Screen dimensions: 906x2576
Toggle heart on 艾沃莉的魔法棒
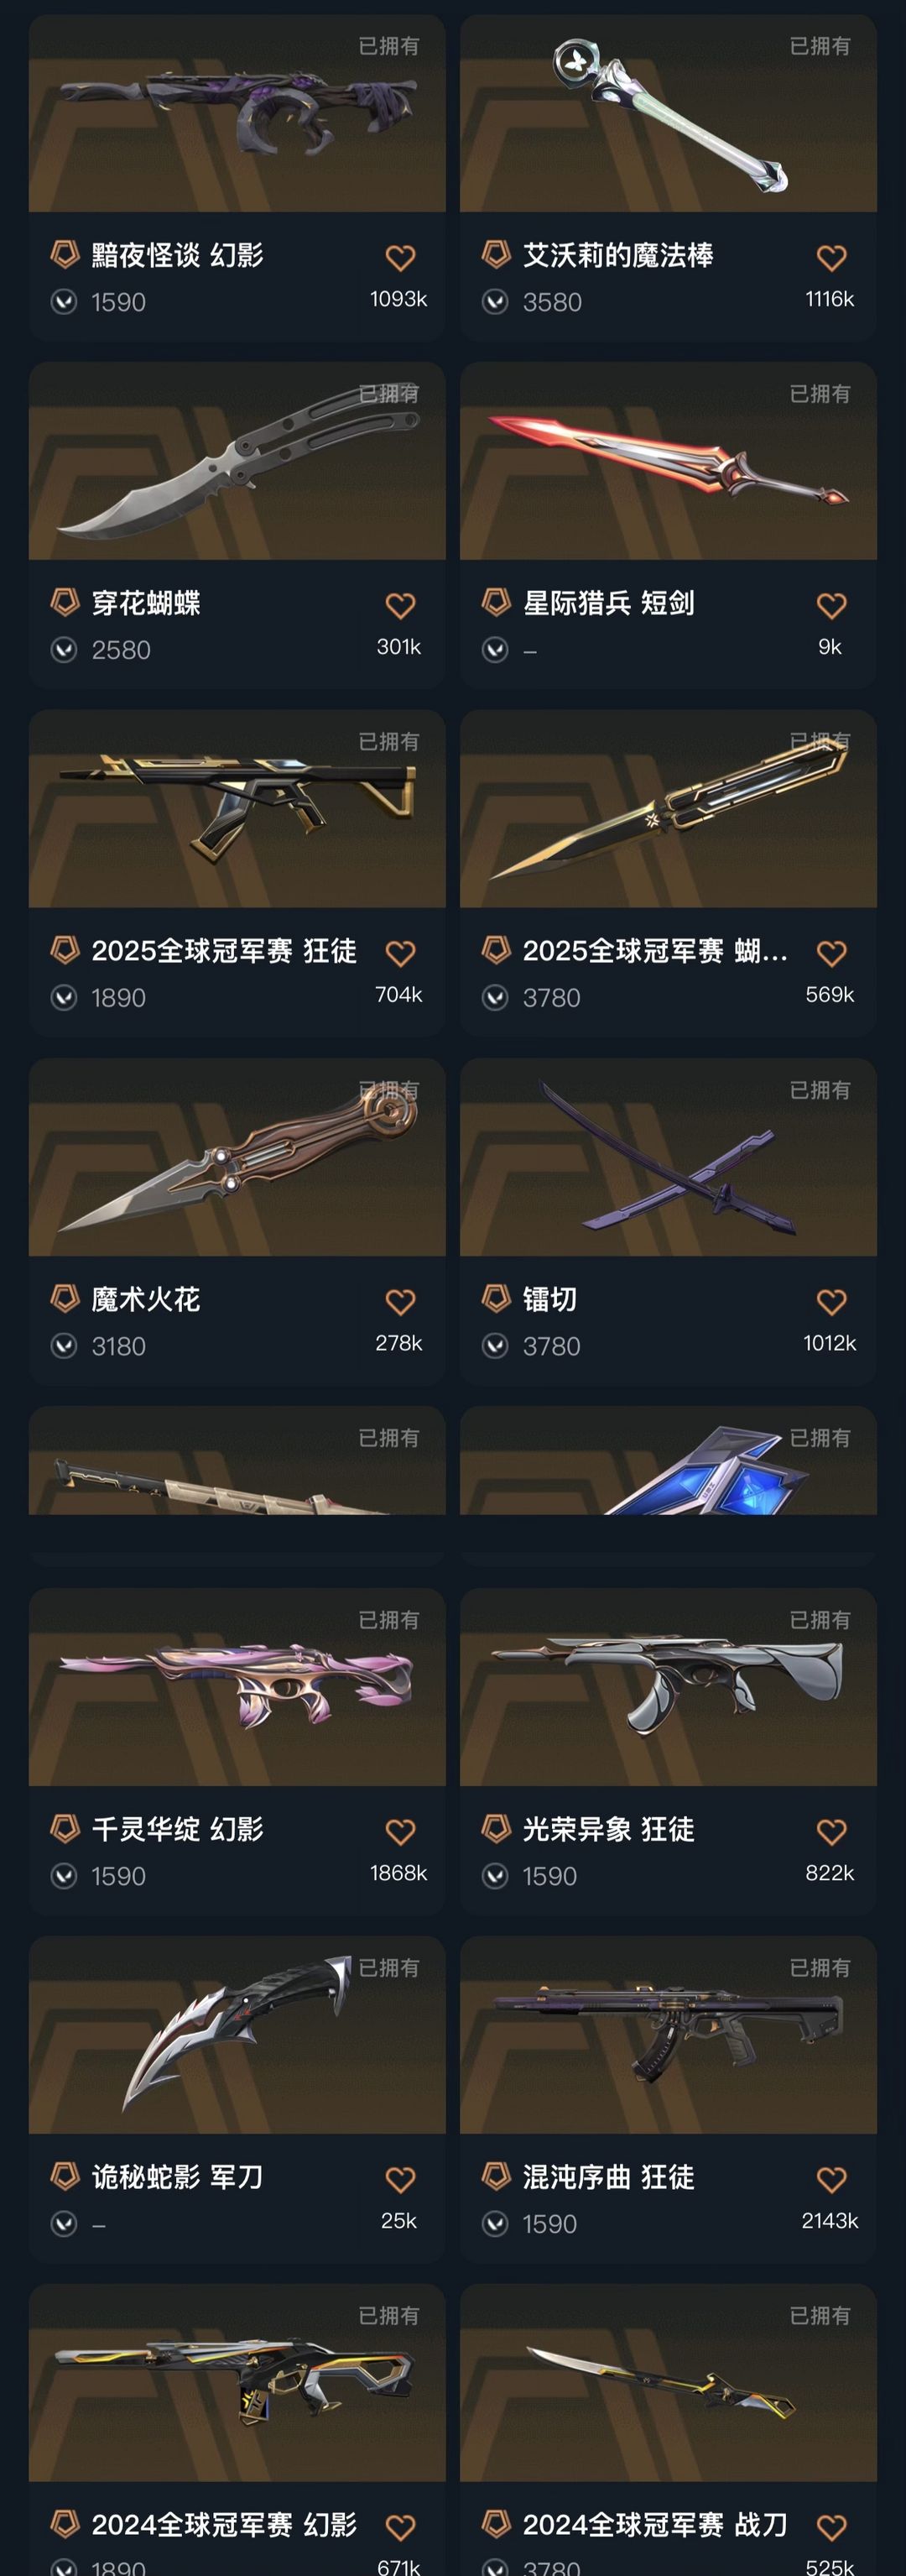pyautogui.click(x=831, y=258)
